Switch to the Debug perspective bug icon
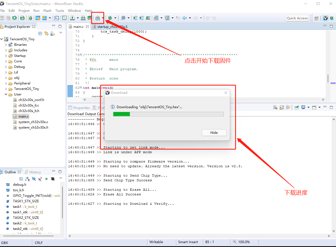336x247 pixels. (332, 18)
